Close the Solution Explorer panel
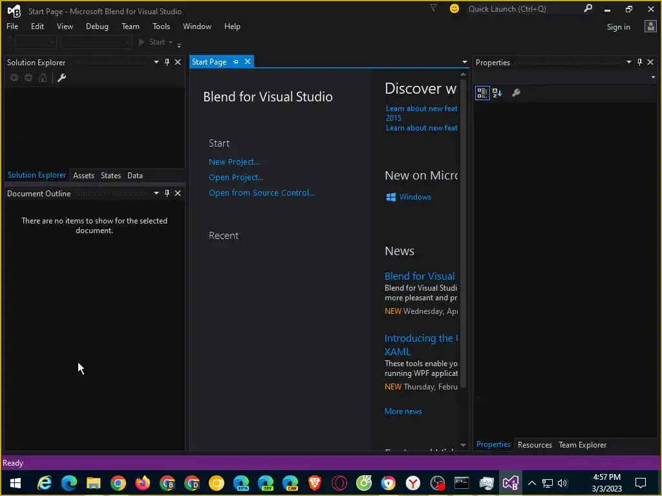This screenshot has width=662, height=496. (x=178, y=62)
